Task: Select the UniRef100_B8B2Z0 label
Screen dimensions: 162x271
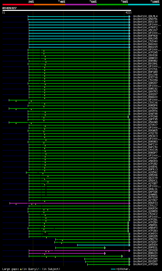Action: tap(145, 253)
